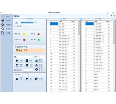Click the refresh arrows 刷新点位 button
This screenshot has width=116, height=104.
(x=19, y=65)
